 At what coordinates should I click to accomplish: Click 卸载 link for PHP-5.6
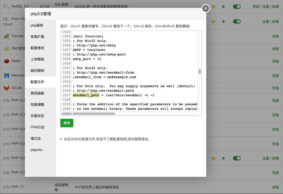click(275, 158)
